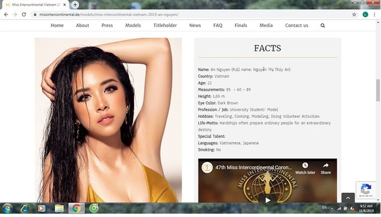The image size is (381, 217).
Task: Show hidden tray icons arrow
Action: (x=332, y=209)
